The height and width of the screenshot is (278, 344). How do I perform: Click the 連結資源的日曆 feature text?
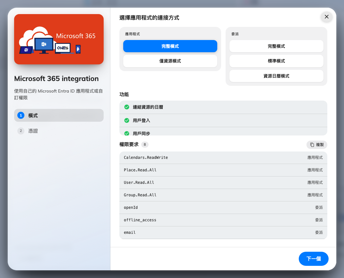click(148, 107)
